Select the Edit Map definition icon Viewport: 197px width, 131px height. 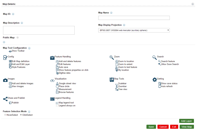[x=10, y=61]
